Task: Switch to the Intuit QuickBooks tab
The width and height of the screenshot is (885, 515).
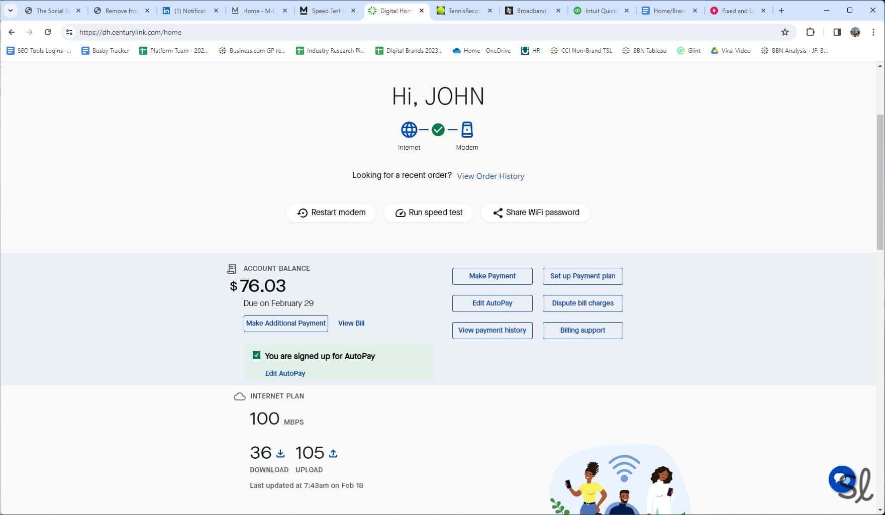Action: 600,11
